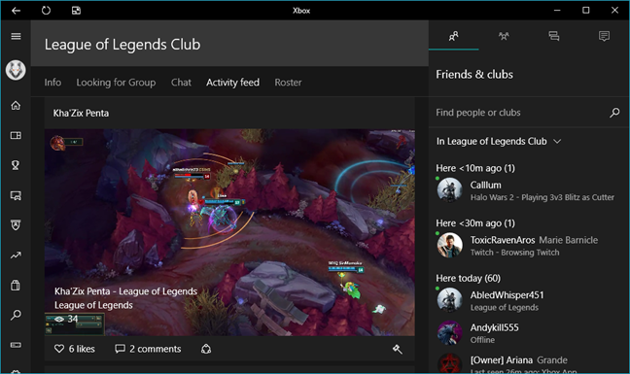Open Search magnifier in sidebar
The height and width of the screenshot is (374, 630).
[x=16, y=315]
